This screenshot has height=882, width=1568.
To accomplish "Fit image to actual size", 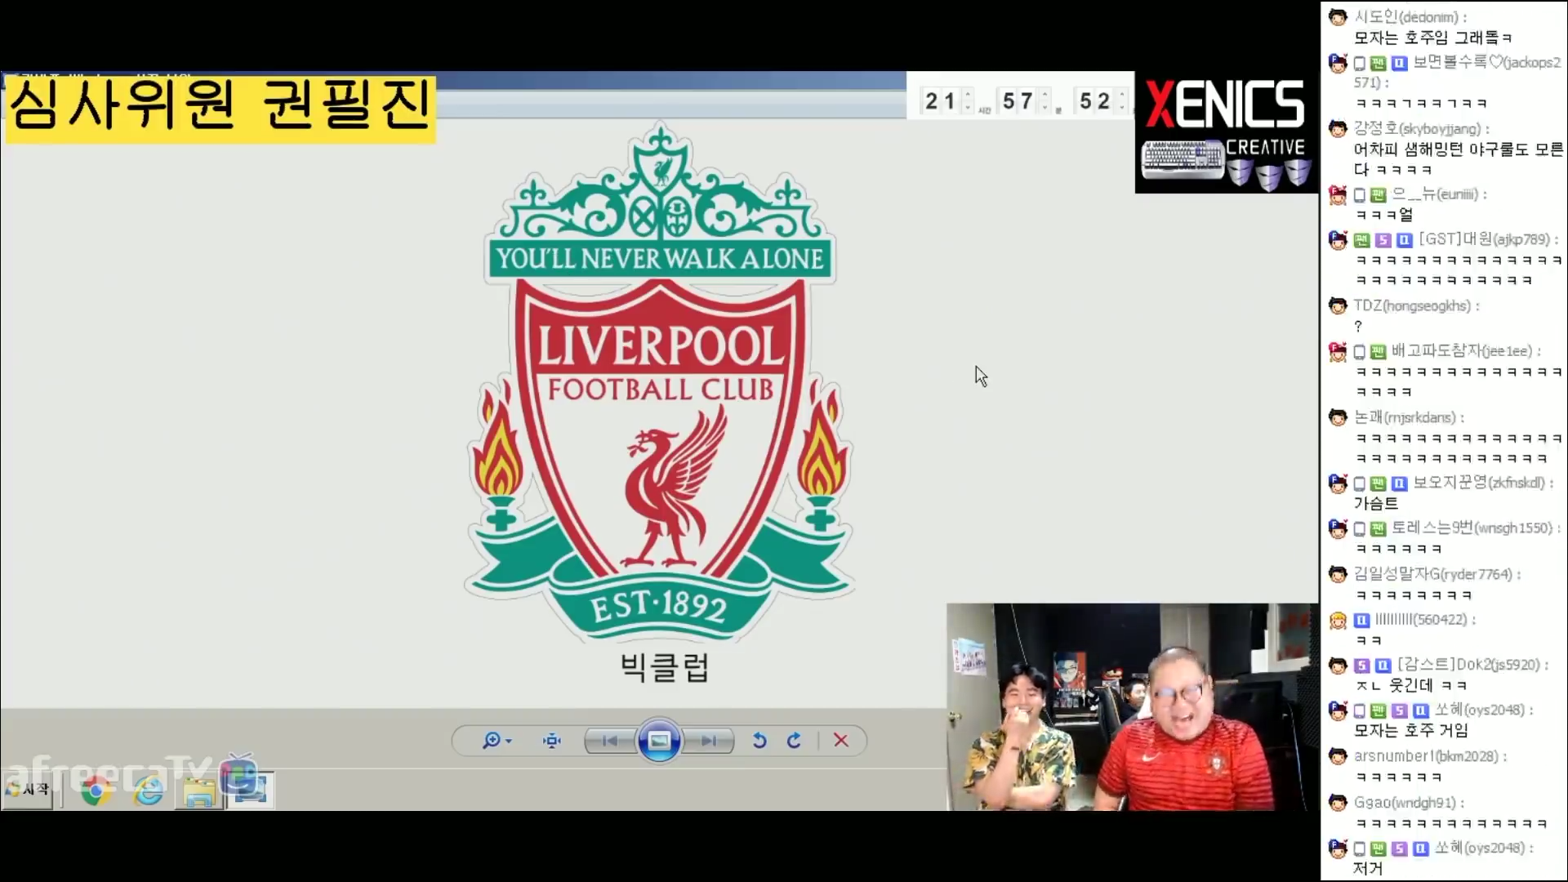I will (552, 741).
